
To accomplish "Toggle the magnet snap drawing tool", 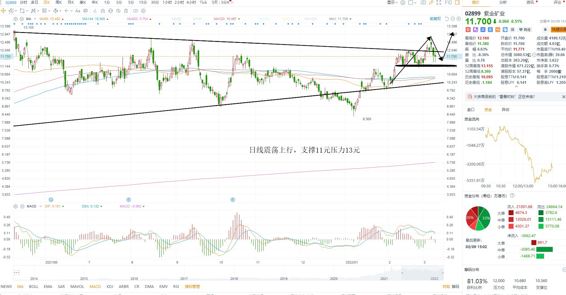I will [103, 11].
